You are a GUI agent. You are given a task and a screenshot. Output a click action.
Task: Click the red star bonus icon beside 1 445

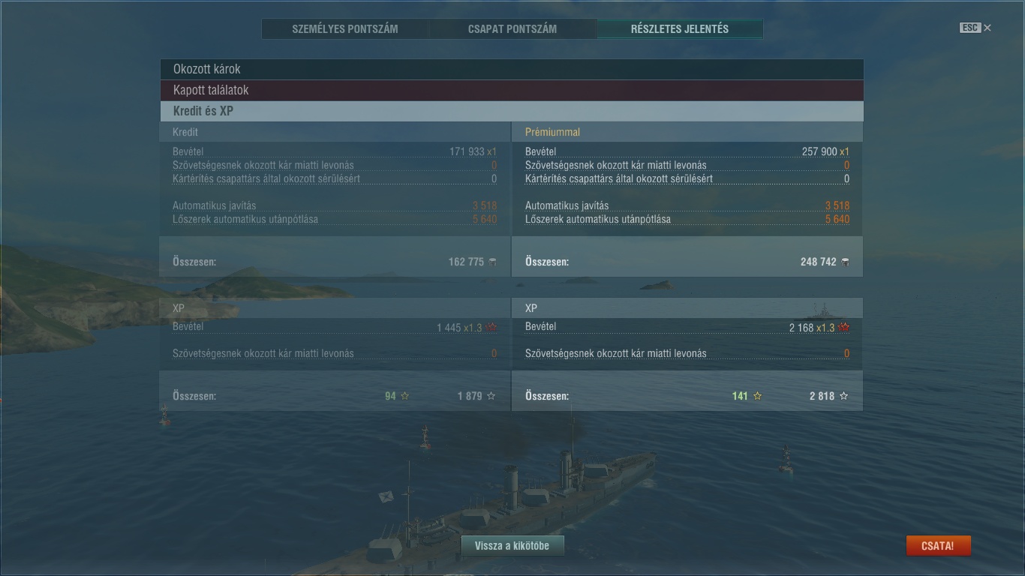point(491,328)
